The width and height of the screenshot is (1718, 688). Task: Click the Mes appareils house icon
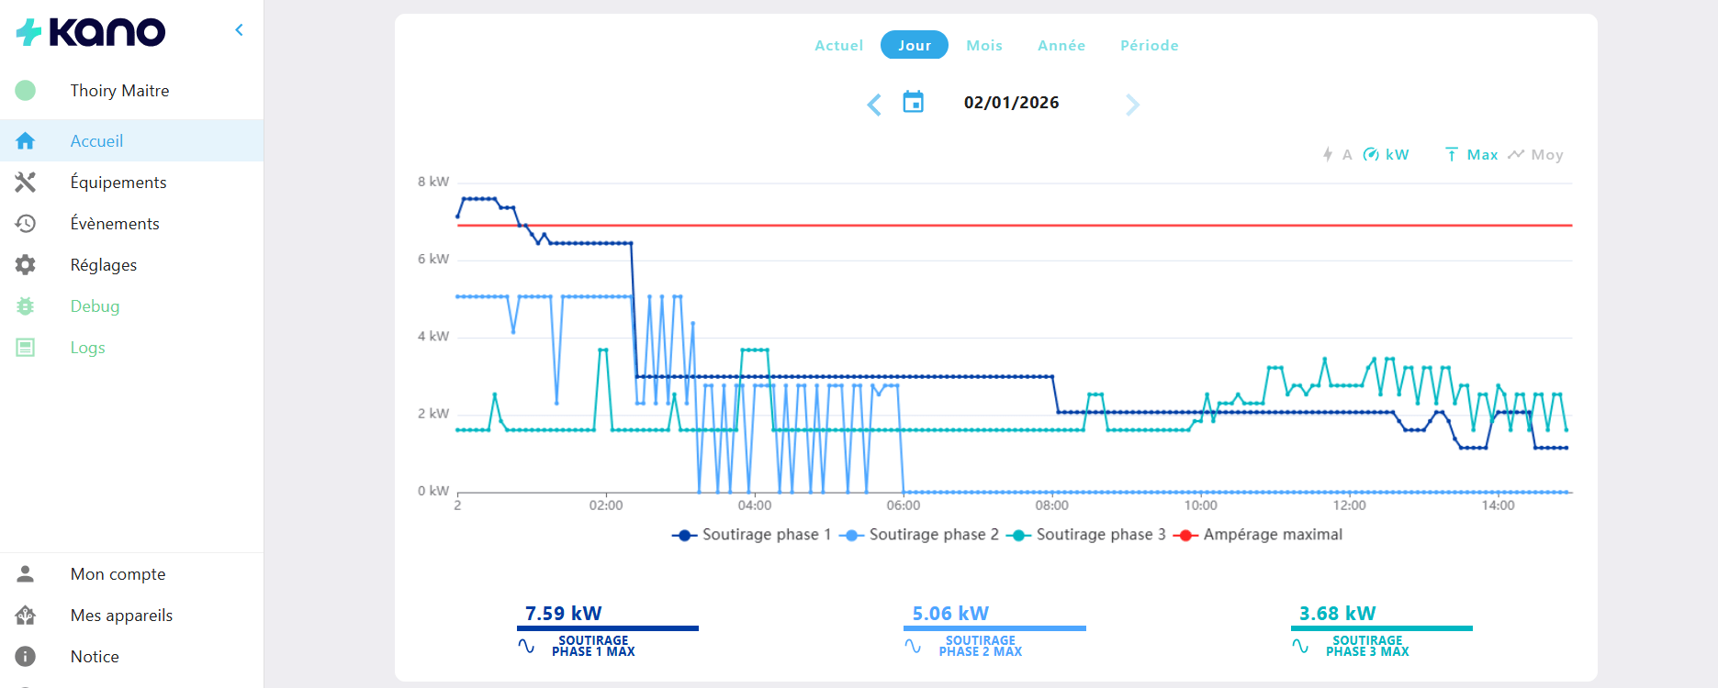pos(26,616)
